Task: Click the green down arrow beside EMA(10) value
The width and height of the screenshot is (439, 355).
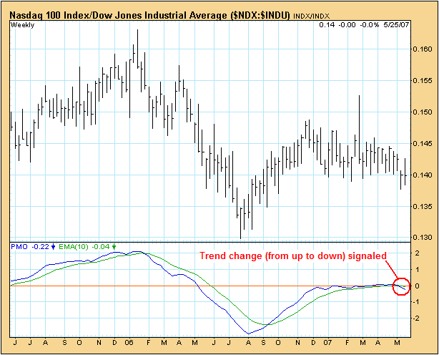Action: [114, 247]
